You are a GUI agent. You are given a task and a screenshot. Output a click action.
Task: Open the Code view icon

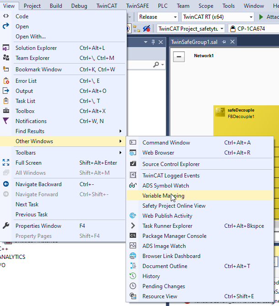click(6, 16)
